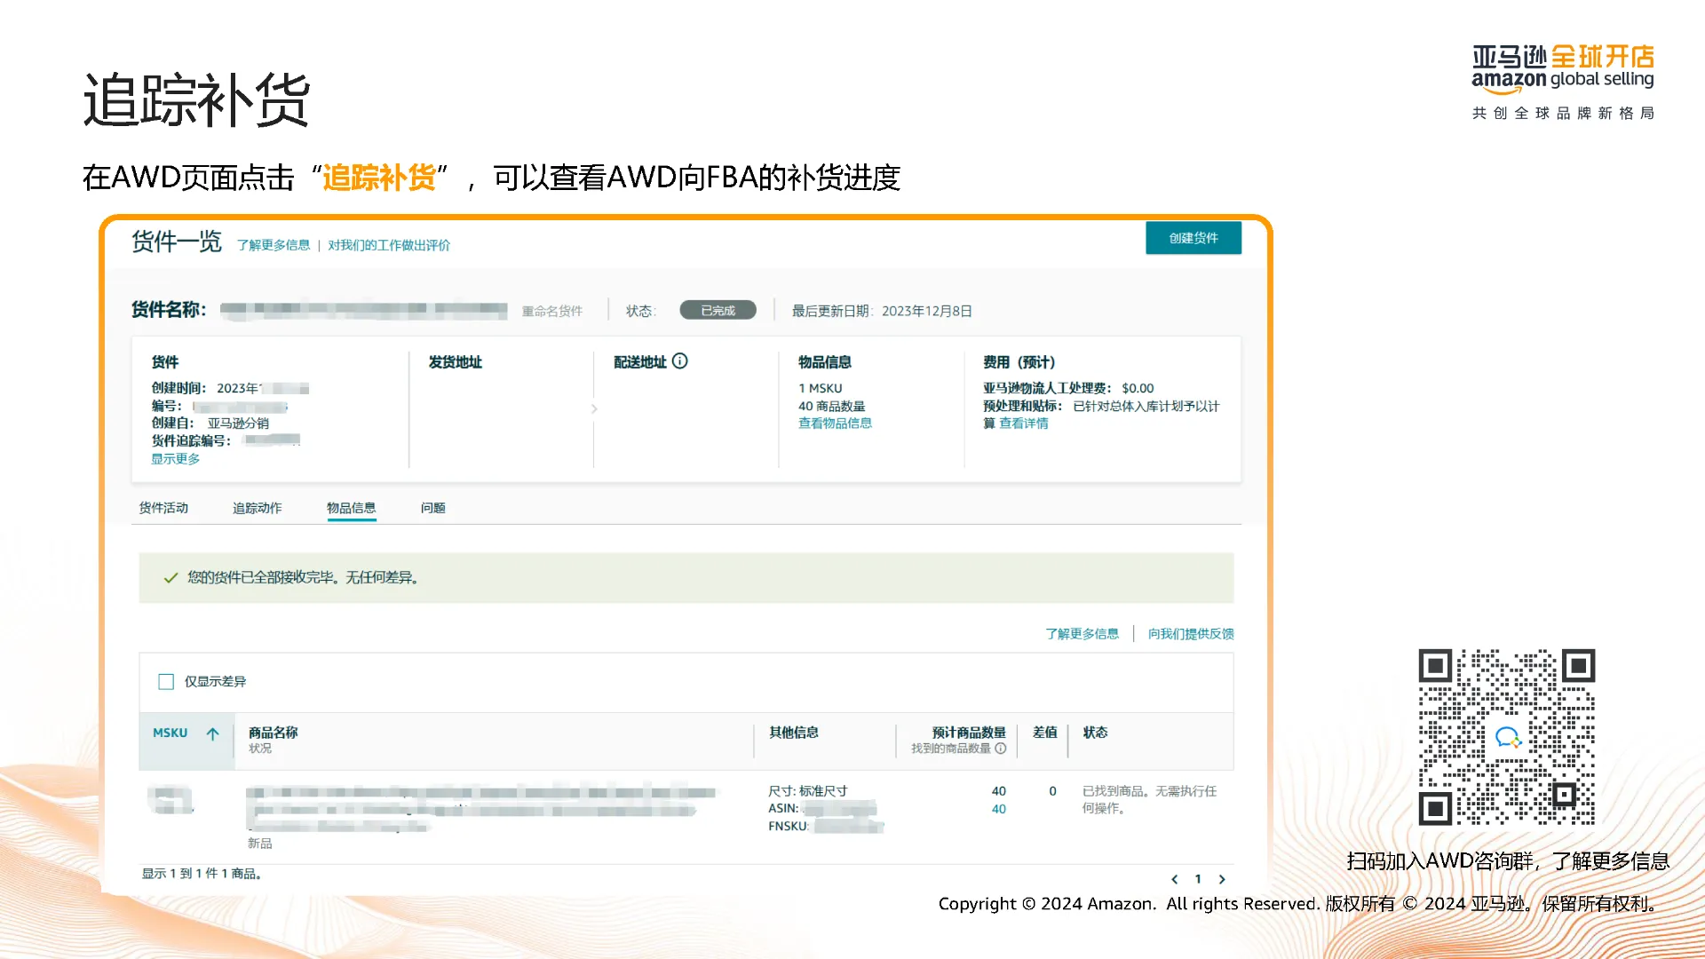Click the QR code image
The height and width of the screenshot is (959, 1705).
(x=1506, y=737)
